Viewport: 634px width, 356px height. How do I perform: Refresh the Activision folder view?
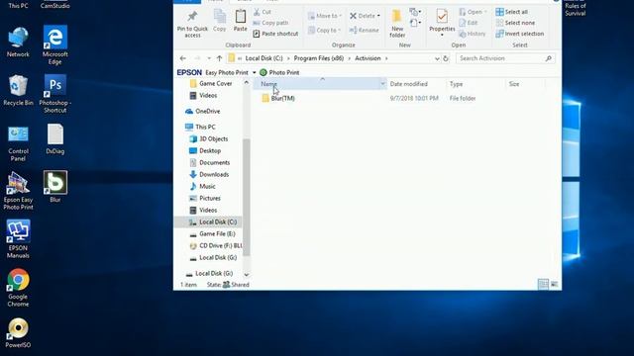[446, 58]
